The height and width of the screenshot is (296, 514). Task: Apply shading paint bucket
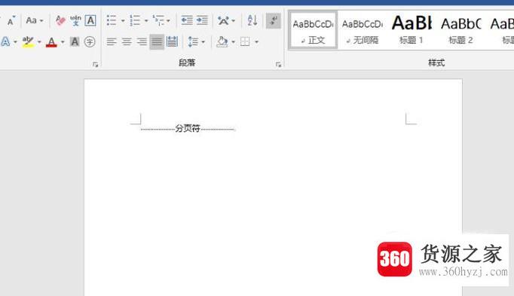coord(222,42)
